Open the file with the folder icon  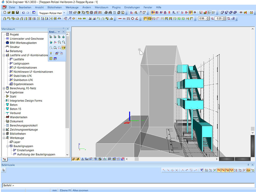[9, 13]
